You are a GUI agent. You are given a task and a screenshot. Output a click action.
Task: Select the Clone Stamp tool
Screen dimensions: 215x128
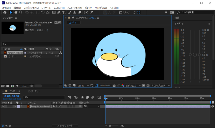point(75,12)
